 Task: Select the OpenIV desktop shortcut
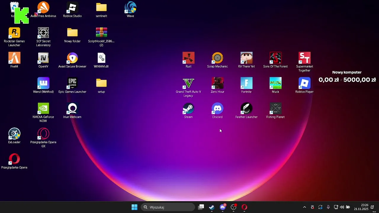point(43,60)
